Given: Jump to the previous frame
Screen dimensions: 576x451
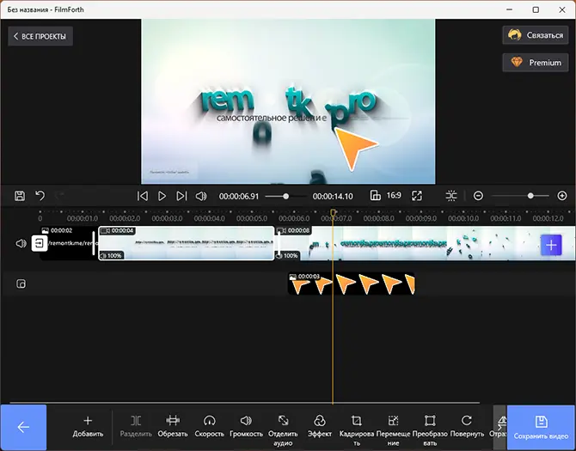Looking at the screenshot, I should [x=143, y=196].
